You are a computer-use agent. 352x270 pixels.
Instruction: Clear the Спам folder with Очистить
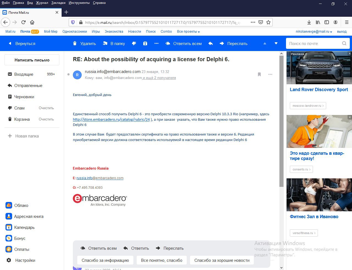tap(46, 108)
